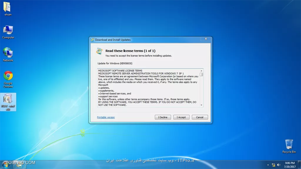Select the Google Chrome desktop shortcut
The image size is (301, 169).
pos(8,79)
